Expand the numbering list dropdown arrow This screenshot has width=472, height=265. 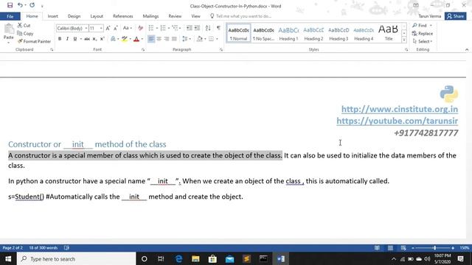click(x=169, y=28)
